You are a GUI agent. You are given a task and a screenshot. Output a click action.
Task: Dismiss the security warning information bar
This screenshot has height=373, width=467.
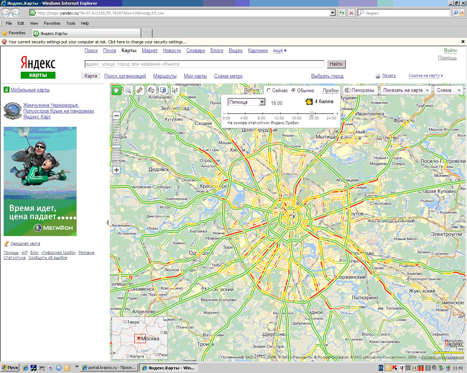(463, 42)
